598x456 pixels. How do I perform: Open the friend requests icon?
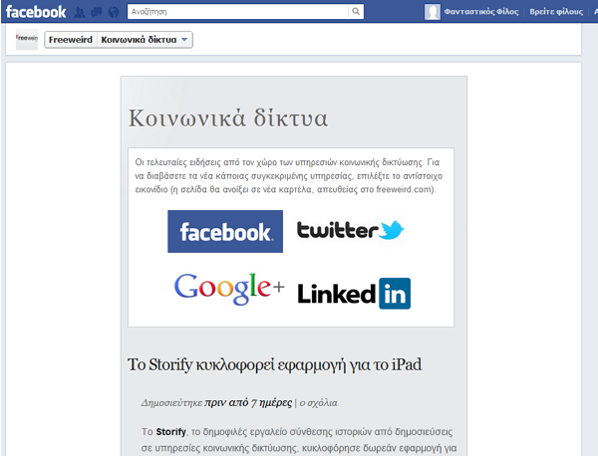point(80,12)
